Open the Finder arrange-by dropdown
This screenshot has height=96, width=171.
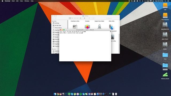pos(81,18)
